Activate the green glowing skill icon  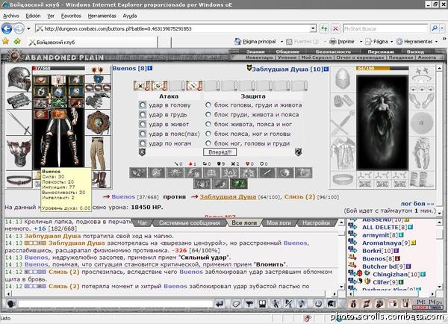(x=239, y=184)
